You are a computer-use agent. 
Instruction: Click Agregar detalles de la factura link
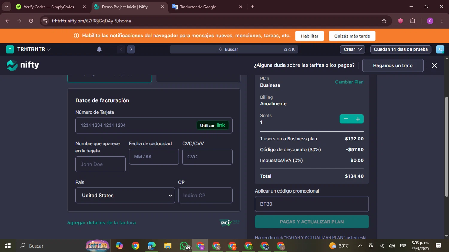pos(101,223)
